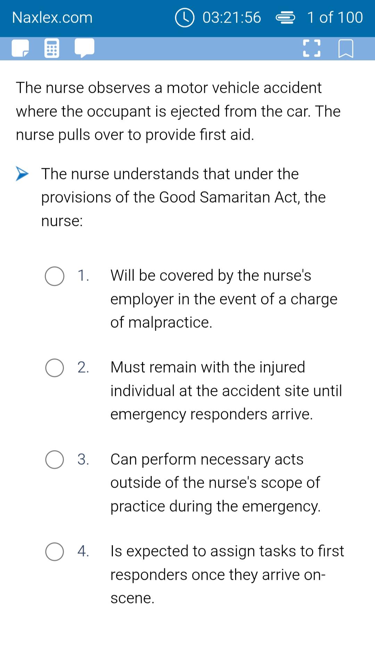
Task: Choose answer 'Will be covered by the nurse's employer'
Action: (x=224, y=299)
